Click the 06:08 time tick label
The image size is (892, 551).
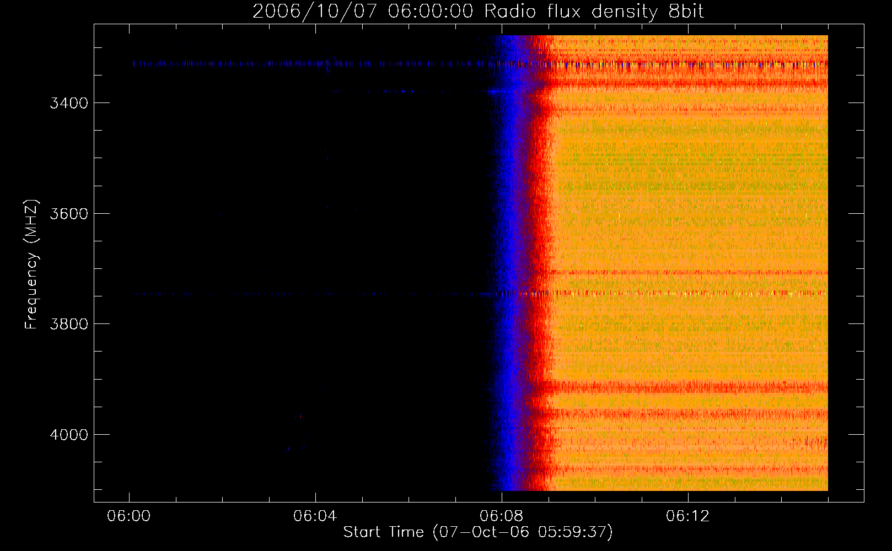point(502,516)
